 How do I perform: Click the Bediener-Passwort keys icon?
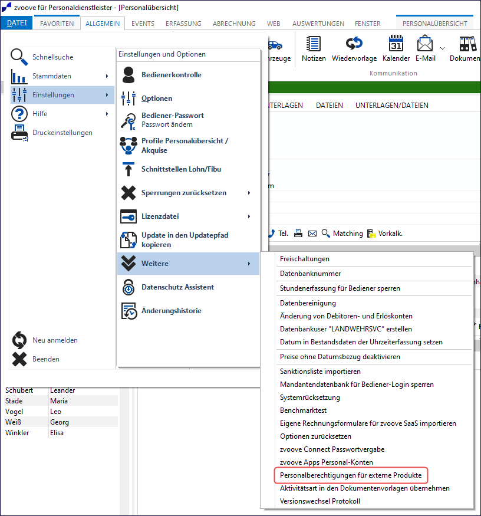[x=129, y=121]
